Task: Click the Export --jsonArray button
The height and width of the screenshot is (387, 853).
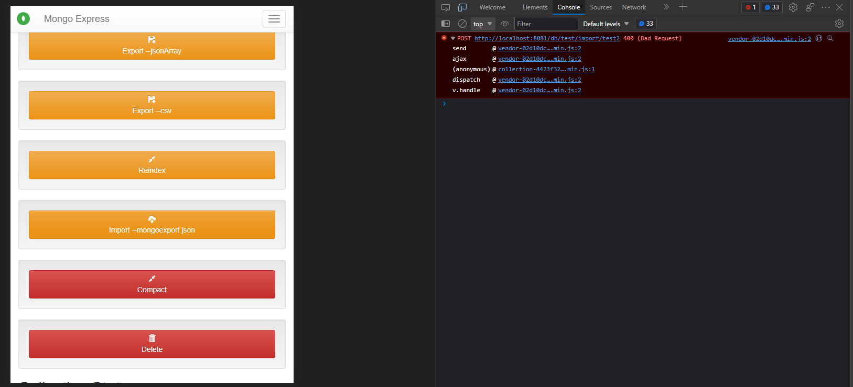Action: click(x=152, y=46)
